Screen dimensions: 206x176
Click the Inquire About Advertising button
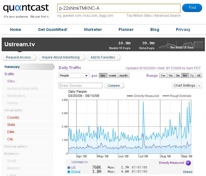click(x=61, y=57)
